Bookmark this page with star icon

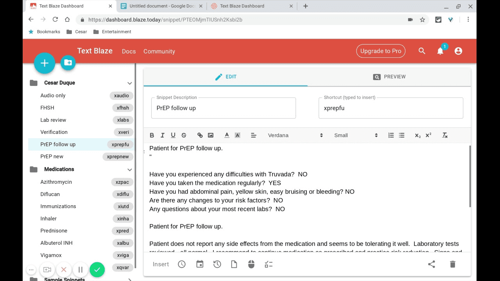(422, 20)
